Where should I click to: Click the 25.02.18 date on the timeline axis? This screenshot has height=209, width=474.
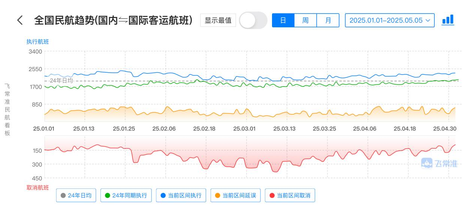pyautogui.click(x=204, y=128)
